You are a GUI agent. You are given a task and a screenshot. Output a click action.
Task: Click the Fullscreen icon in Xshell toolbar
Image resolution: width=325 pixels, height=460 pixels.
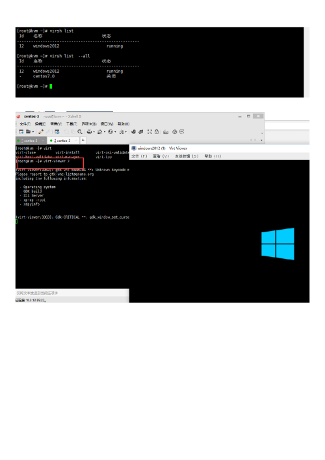[149, 131]
